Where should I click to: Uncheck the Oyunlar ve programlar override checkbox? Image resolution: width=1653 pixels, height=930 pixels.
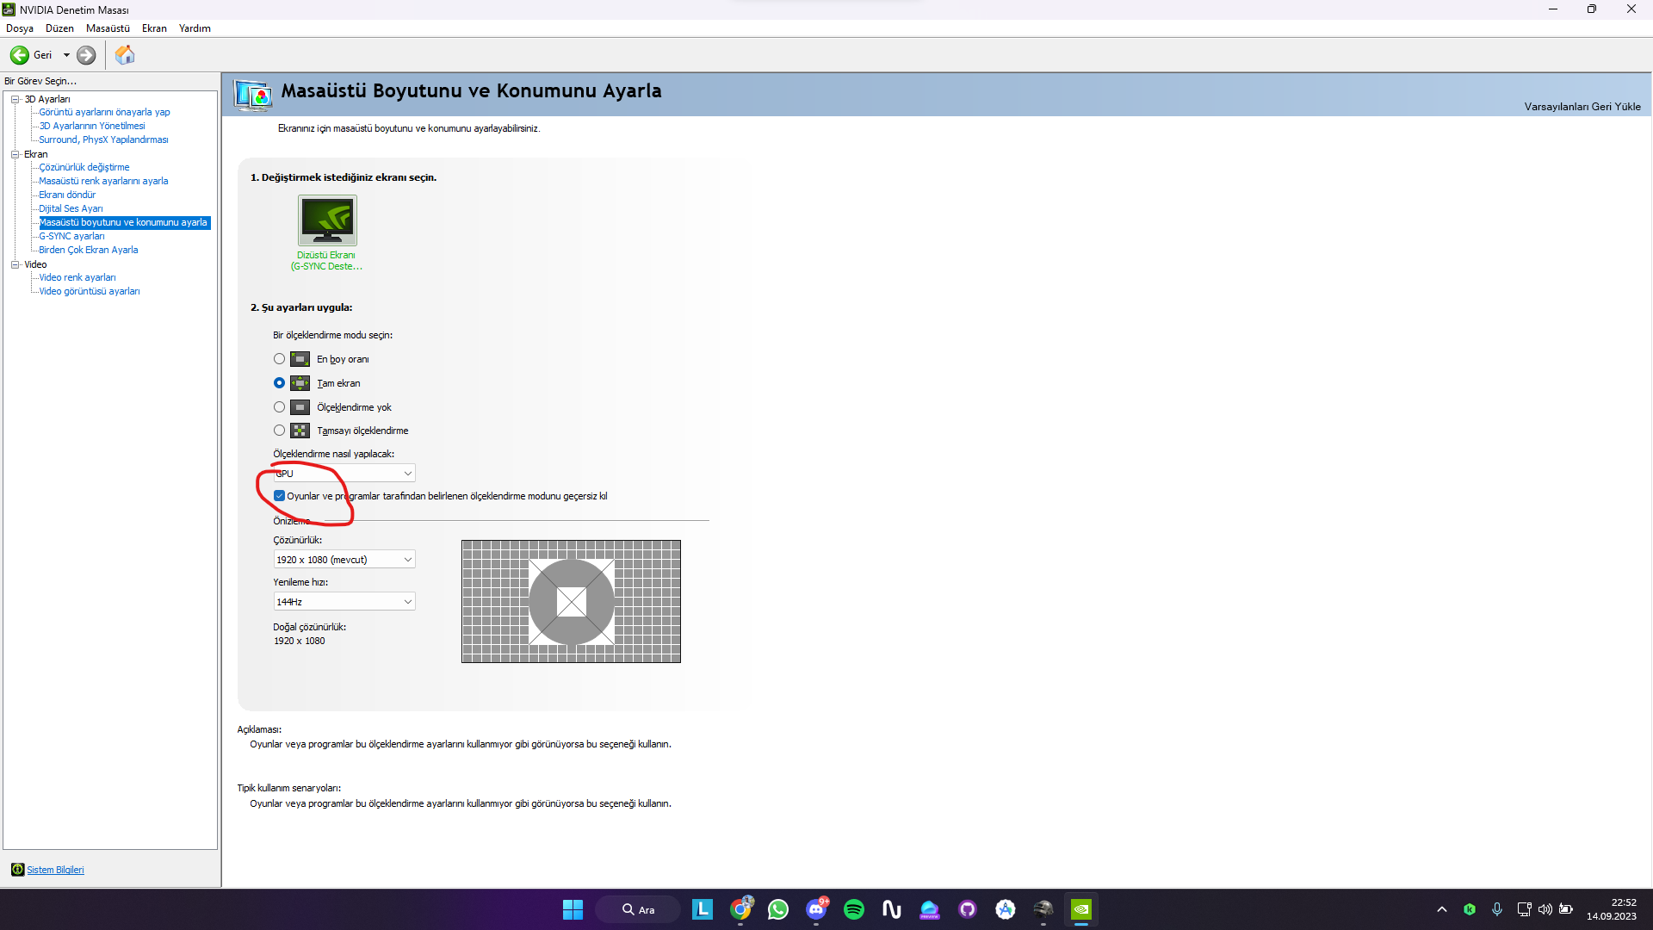(279, 496)
